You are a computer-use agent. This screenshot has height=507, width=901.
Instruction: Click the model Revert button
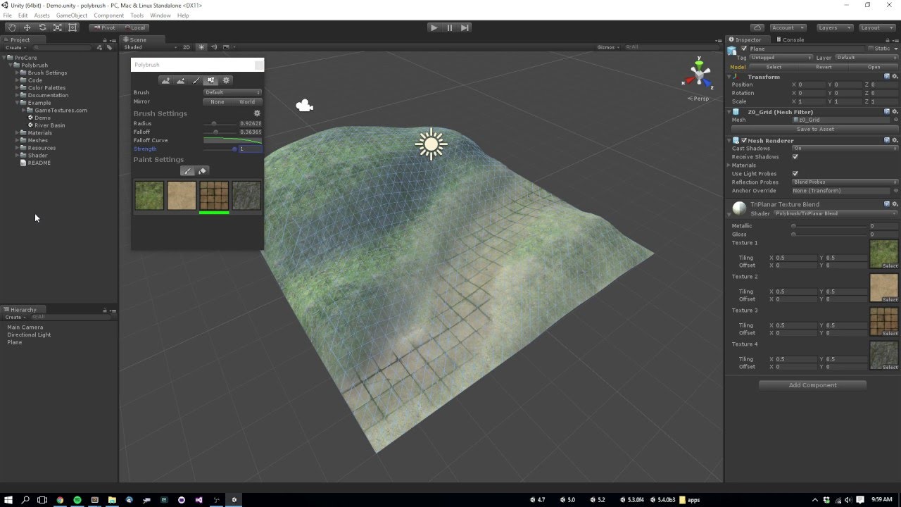(x=824, y=67)
